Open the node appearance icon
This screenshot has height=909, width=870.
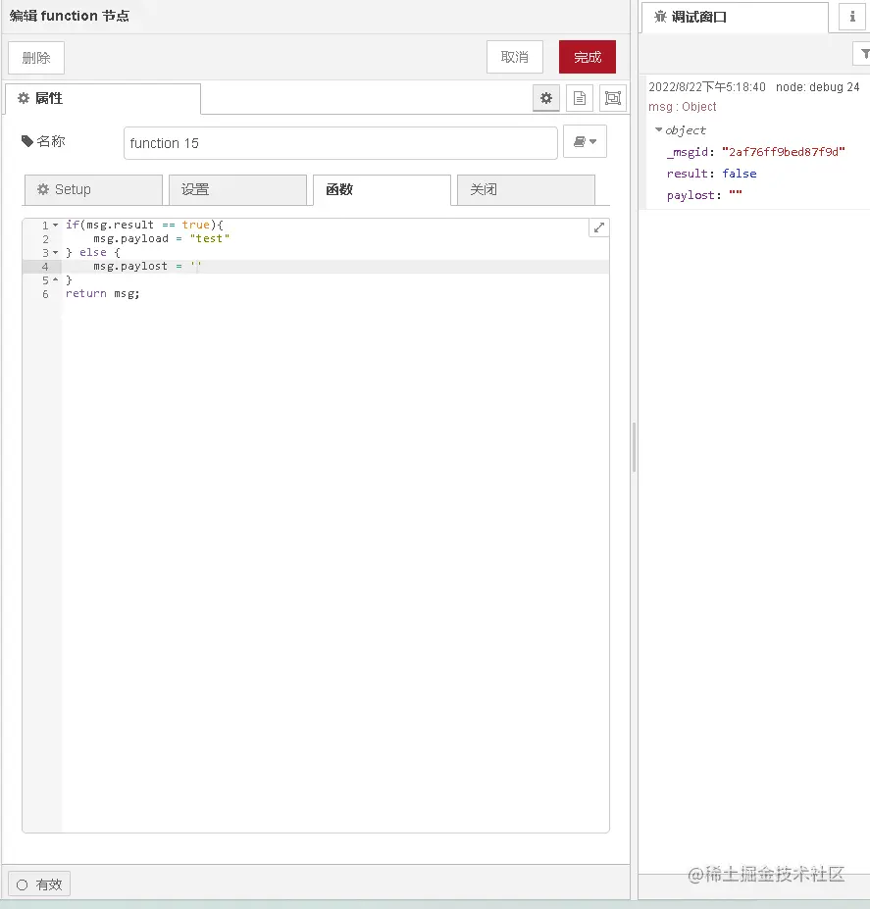(613, 99)
